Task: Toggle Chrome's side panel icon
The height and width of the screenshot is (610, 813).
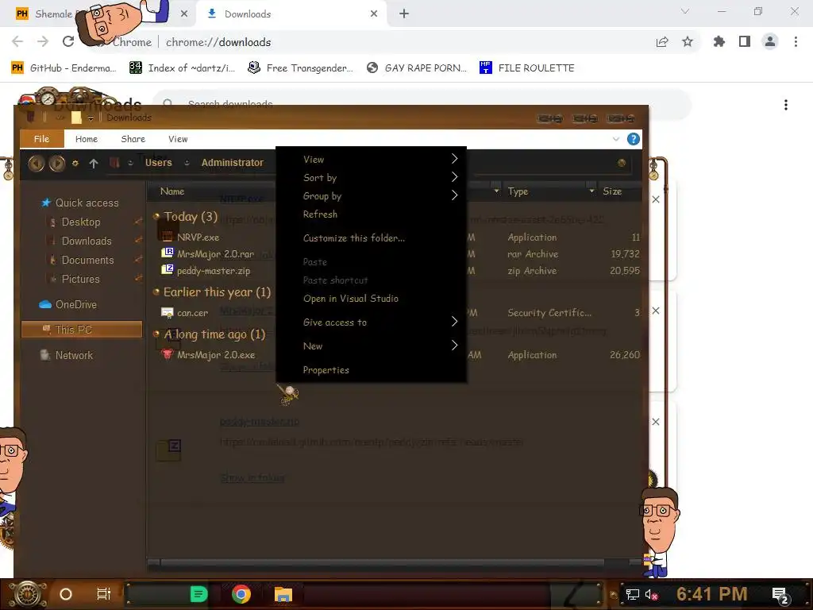Action: tap(745, 41)
